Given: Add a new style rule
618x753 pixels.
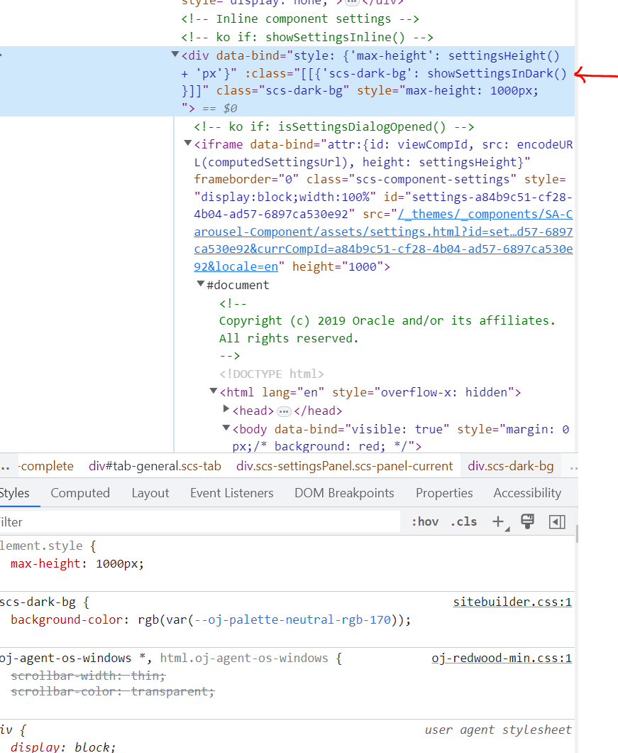Looking at the screenshot, I should 499,521.
